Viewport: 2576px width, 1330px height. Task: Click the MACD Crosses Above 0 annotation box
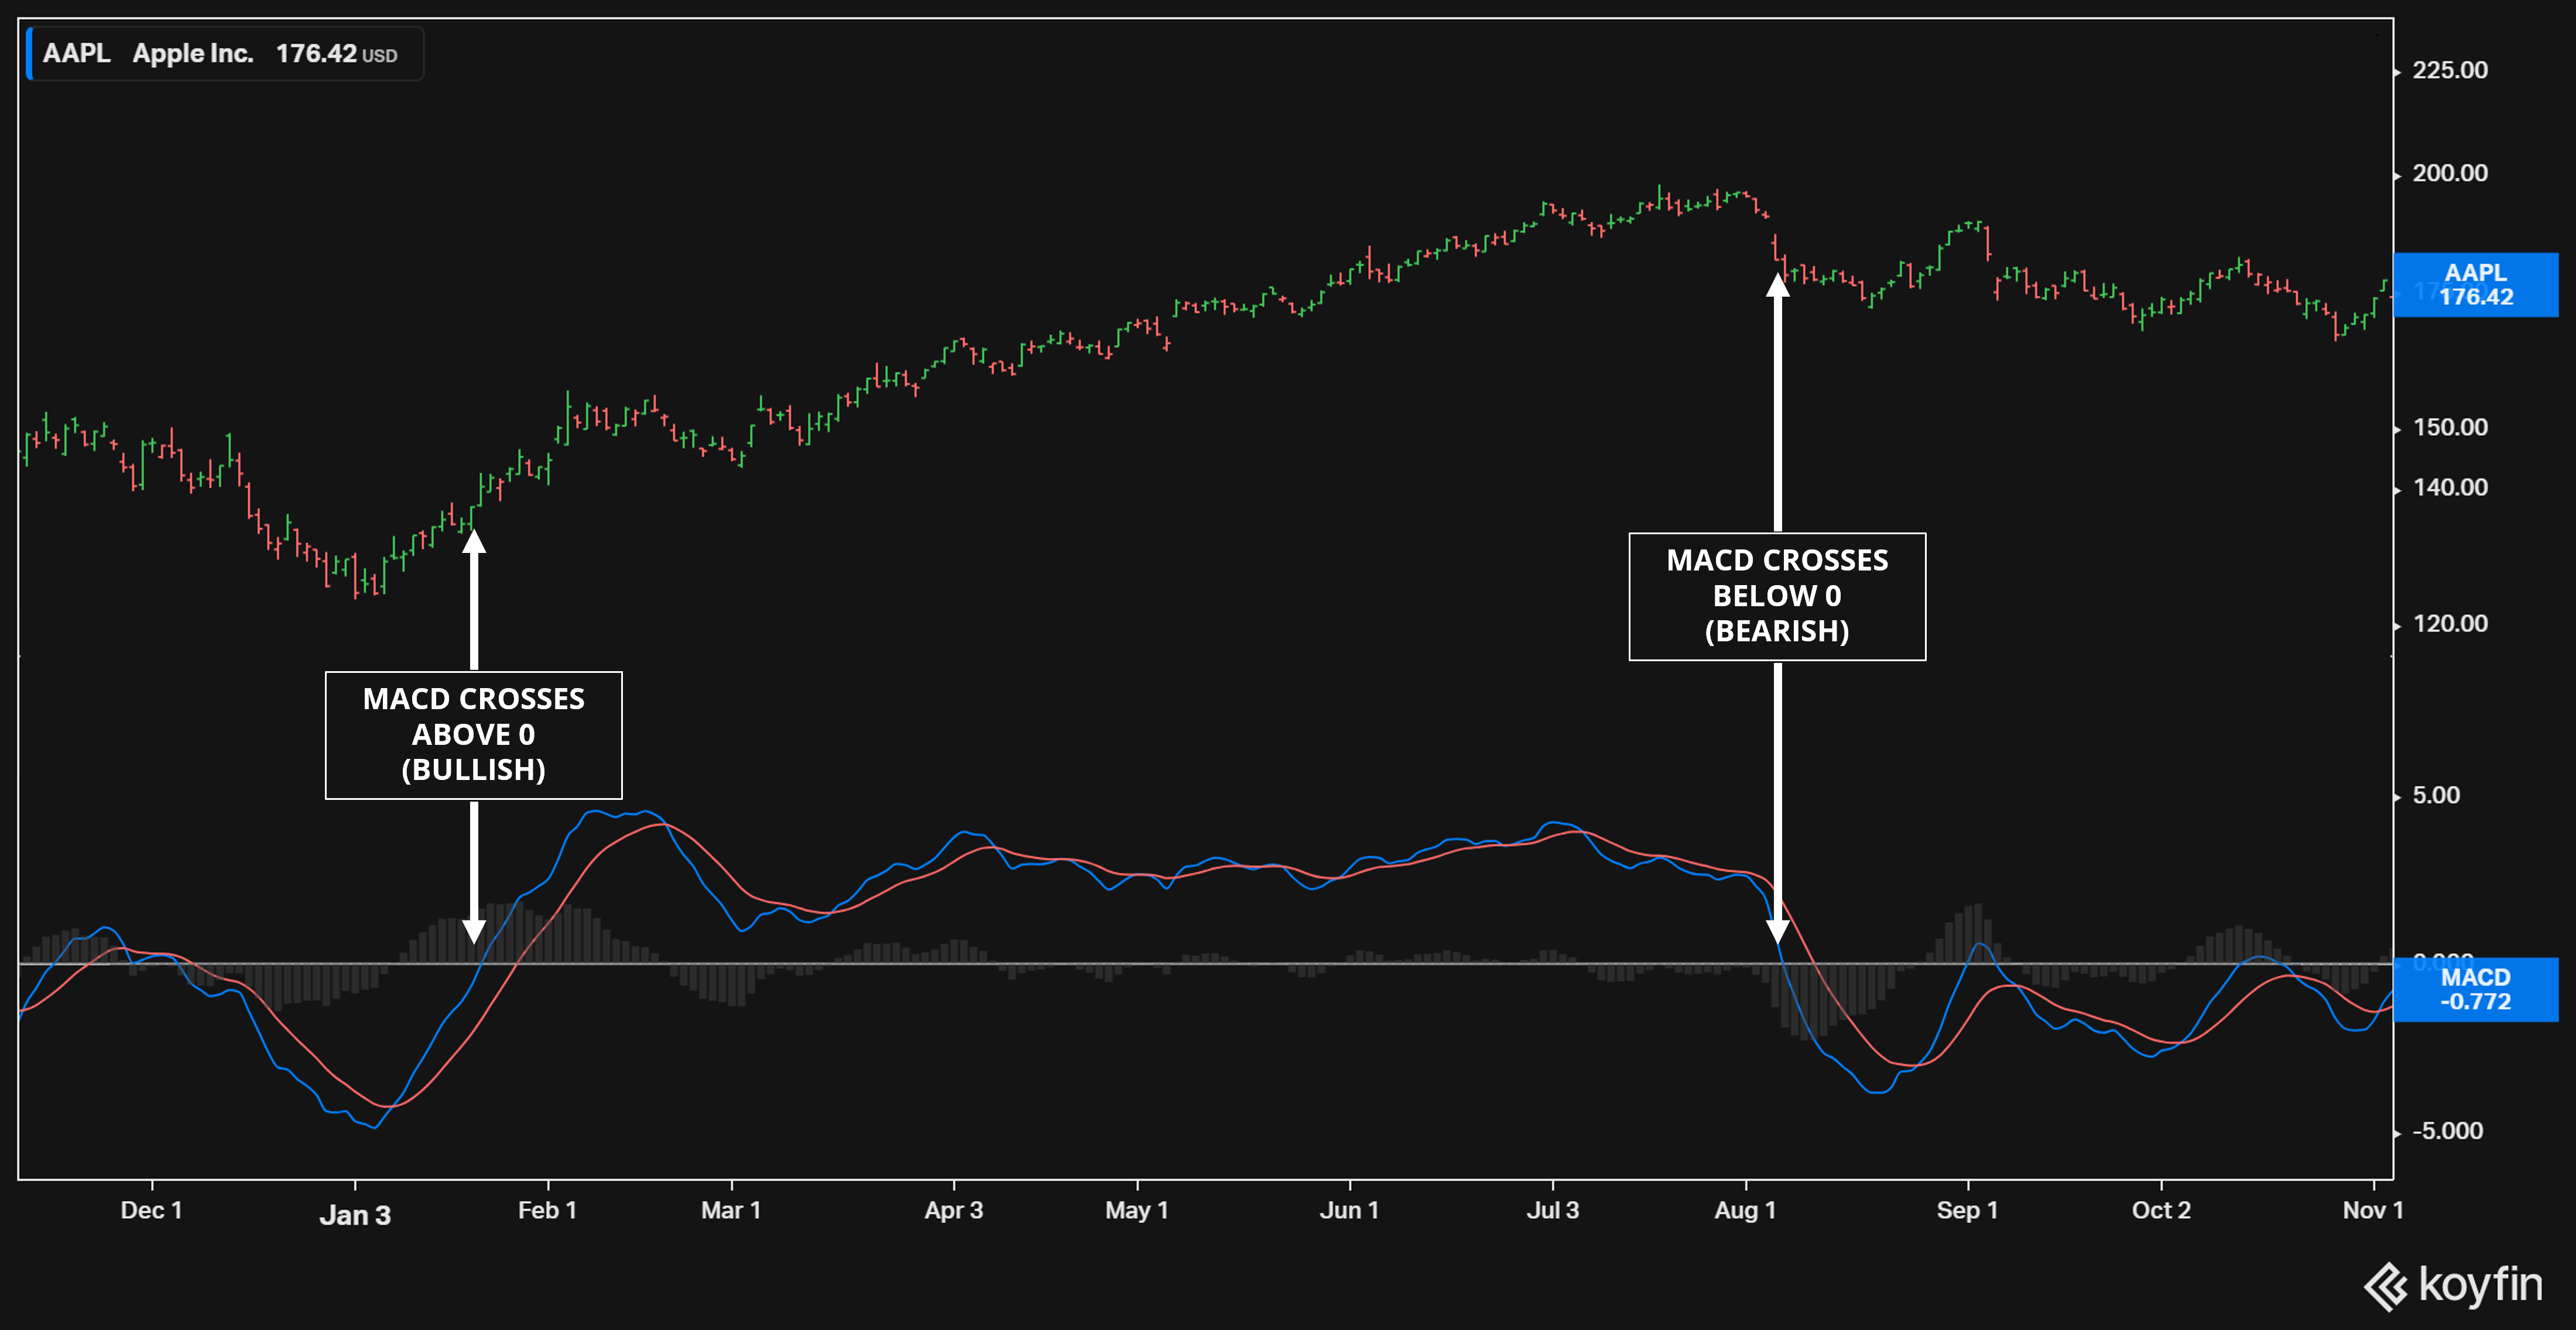coord(473,734)
